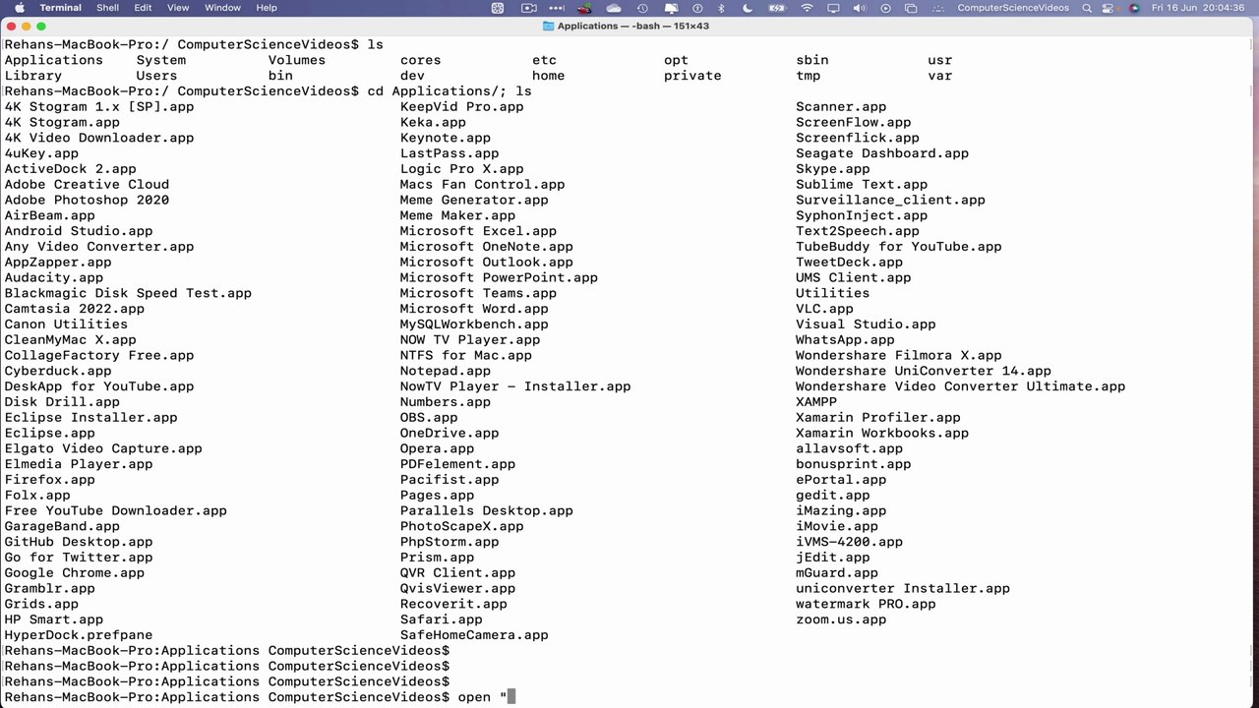Click 'CleanMyMac X.app' text
Screen dimensions: 1259x708
click(x=70, y=340)
